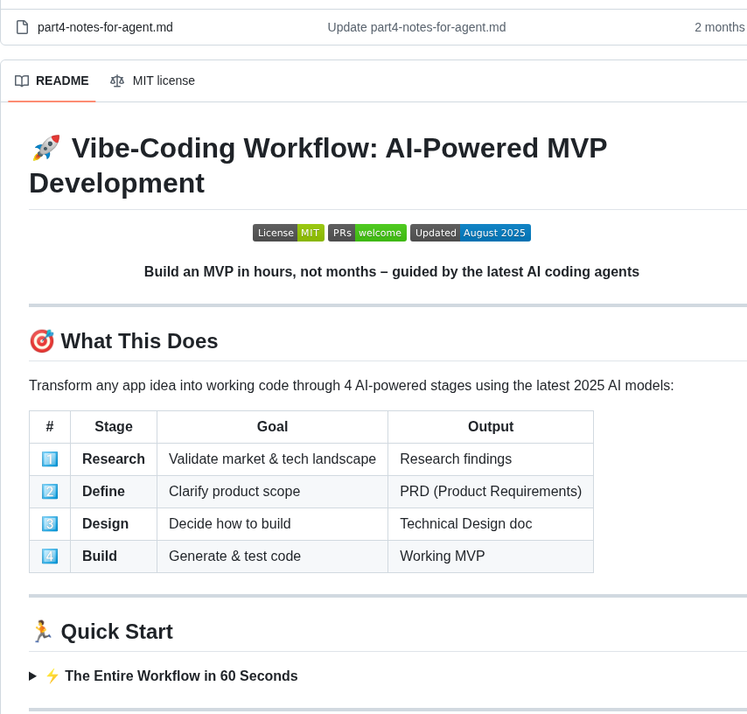Viewport: 747px width, 714px height.
Task: Click the License MIT badge
Action: pyautogui.click(x=289, y=233)
